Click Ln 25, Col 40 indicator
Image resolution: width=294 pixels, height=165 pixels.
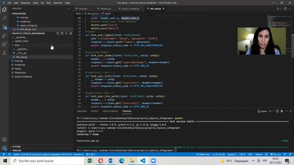tap(219, 154)
